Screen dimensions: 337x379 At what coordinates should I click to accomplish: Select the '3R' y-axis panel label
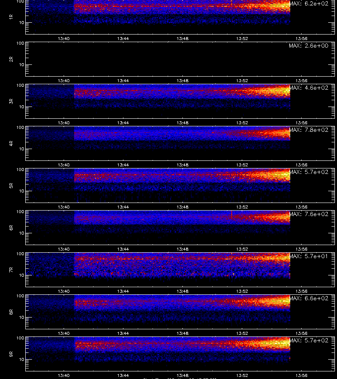click(11, 101)
